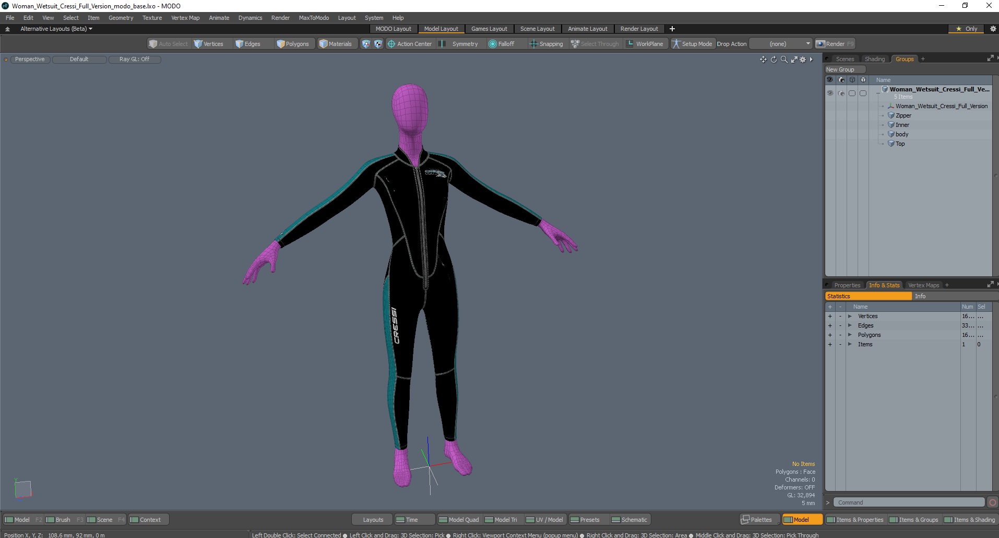Click the Palettes button

(x=760, y=520)
